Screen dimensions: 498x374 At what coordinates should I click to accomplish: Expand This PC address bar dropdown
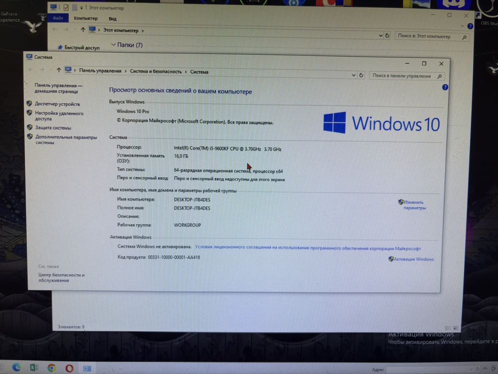(x=380, y=35)
